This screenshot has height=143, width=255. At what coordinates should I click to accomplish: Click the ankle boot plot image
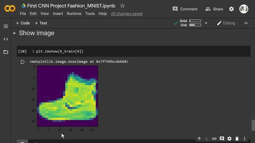coord(67,96)
